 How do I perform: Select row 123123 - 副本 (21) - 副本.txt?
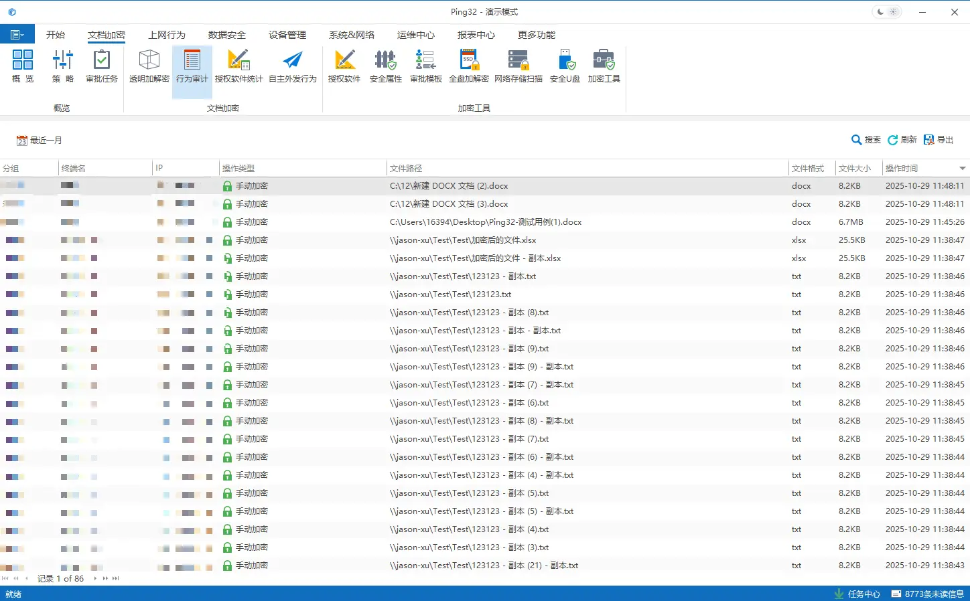pos(485,566)
